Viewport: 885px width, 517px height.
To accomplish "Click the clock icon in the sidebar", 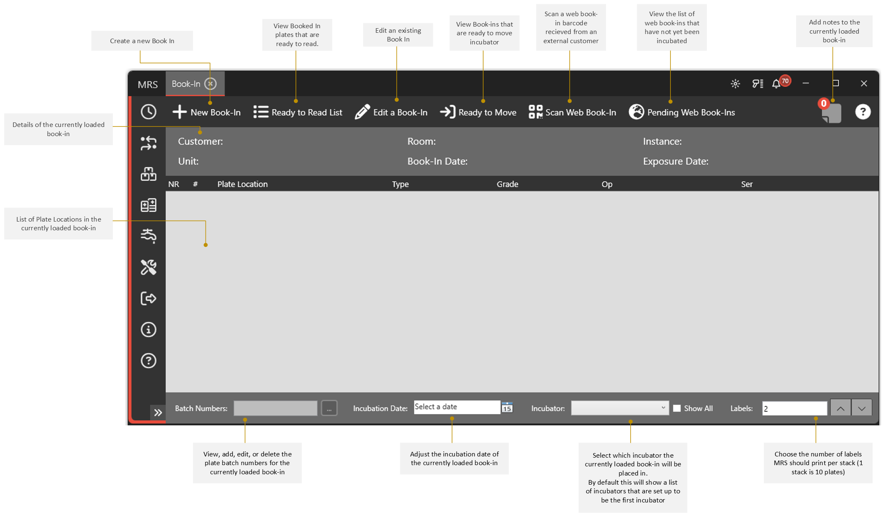I will pyautogui.click(x=148, y=112).
